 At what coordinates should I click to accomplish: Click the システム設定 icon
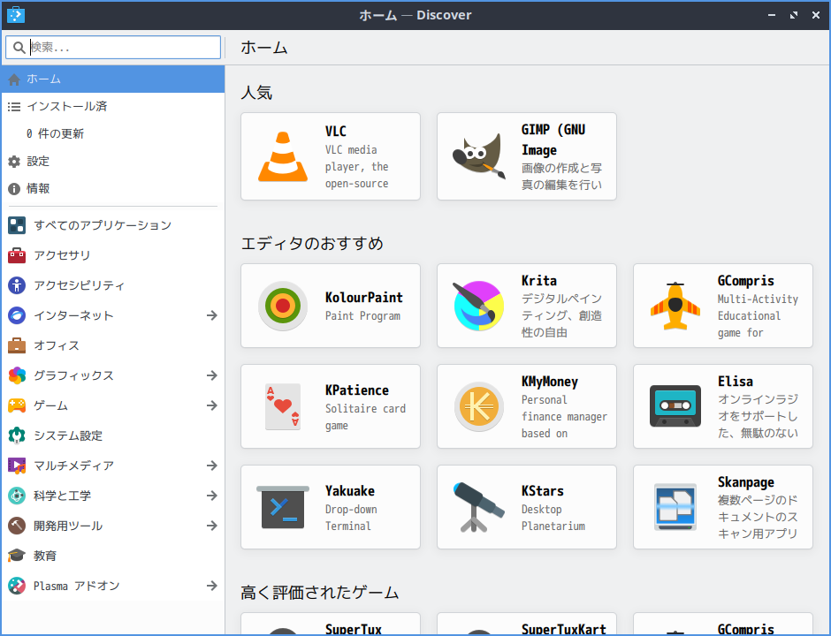point(17,435)
